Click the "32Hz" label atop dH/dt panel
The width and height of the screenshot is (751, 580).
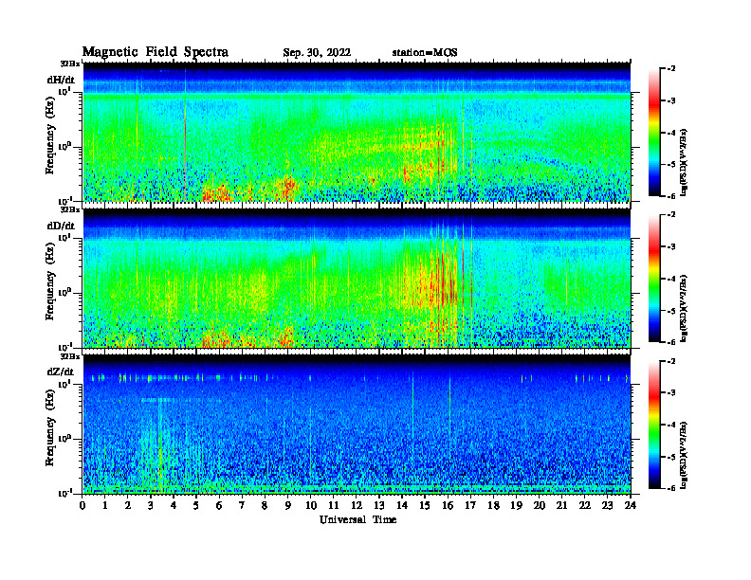pyautogui.click(x=70, y=63)
